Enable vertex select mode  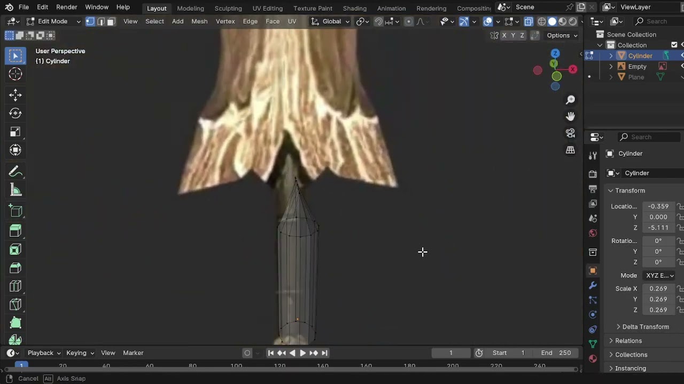(x=90, y=21)
